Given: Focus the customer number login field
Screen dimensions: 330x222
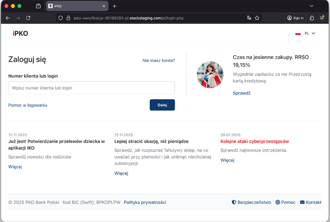Looking at the screenshot, I should [91, 88].
